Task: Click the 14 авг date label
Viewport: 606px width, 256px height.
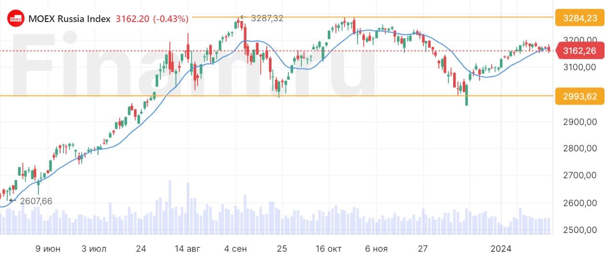Action: [187, 249]
